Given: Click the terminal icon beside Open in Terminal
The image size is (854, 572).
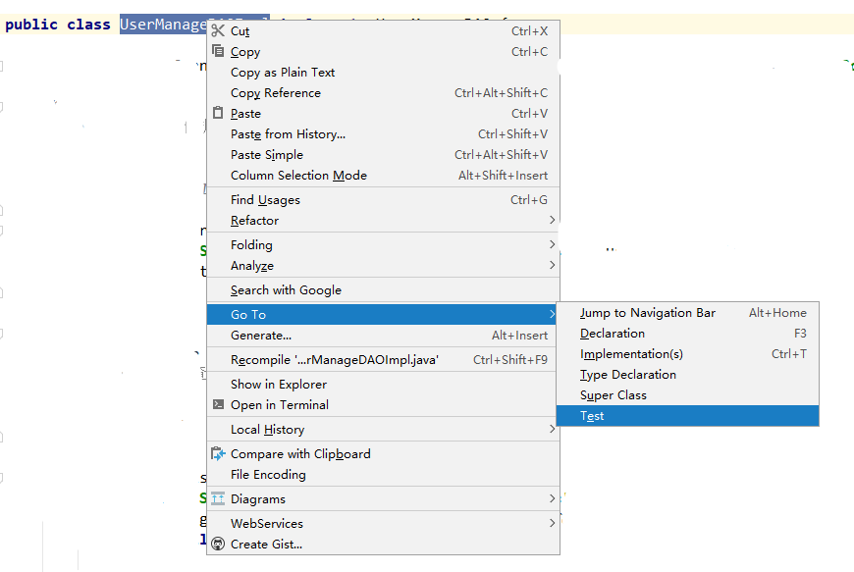Looking at the screenshot, I should 218,404.
